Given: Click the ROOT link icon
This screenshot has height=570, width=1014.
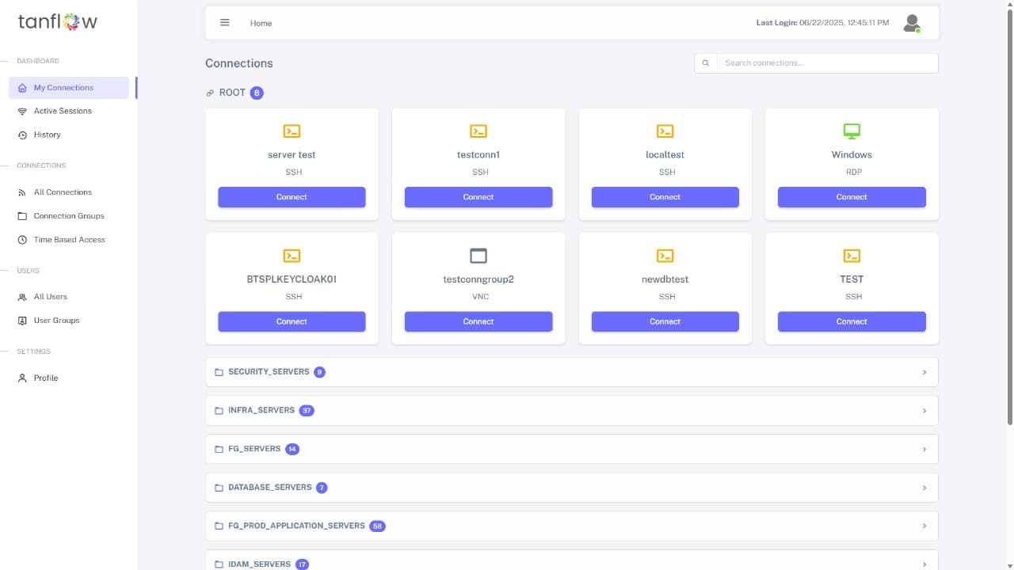Looking at the screenshot, I should pos(210,93).
